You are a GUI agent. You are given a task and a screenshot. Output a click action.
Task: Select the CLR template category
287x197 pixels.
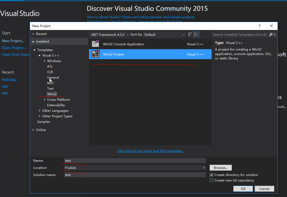coord(50,72)
